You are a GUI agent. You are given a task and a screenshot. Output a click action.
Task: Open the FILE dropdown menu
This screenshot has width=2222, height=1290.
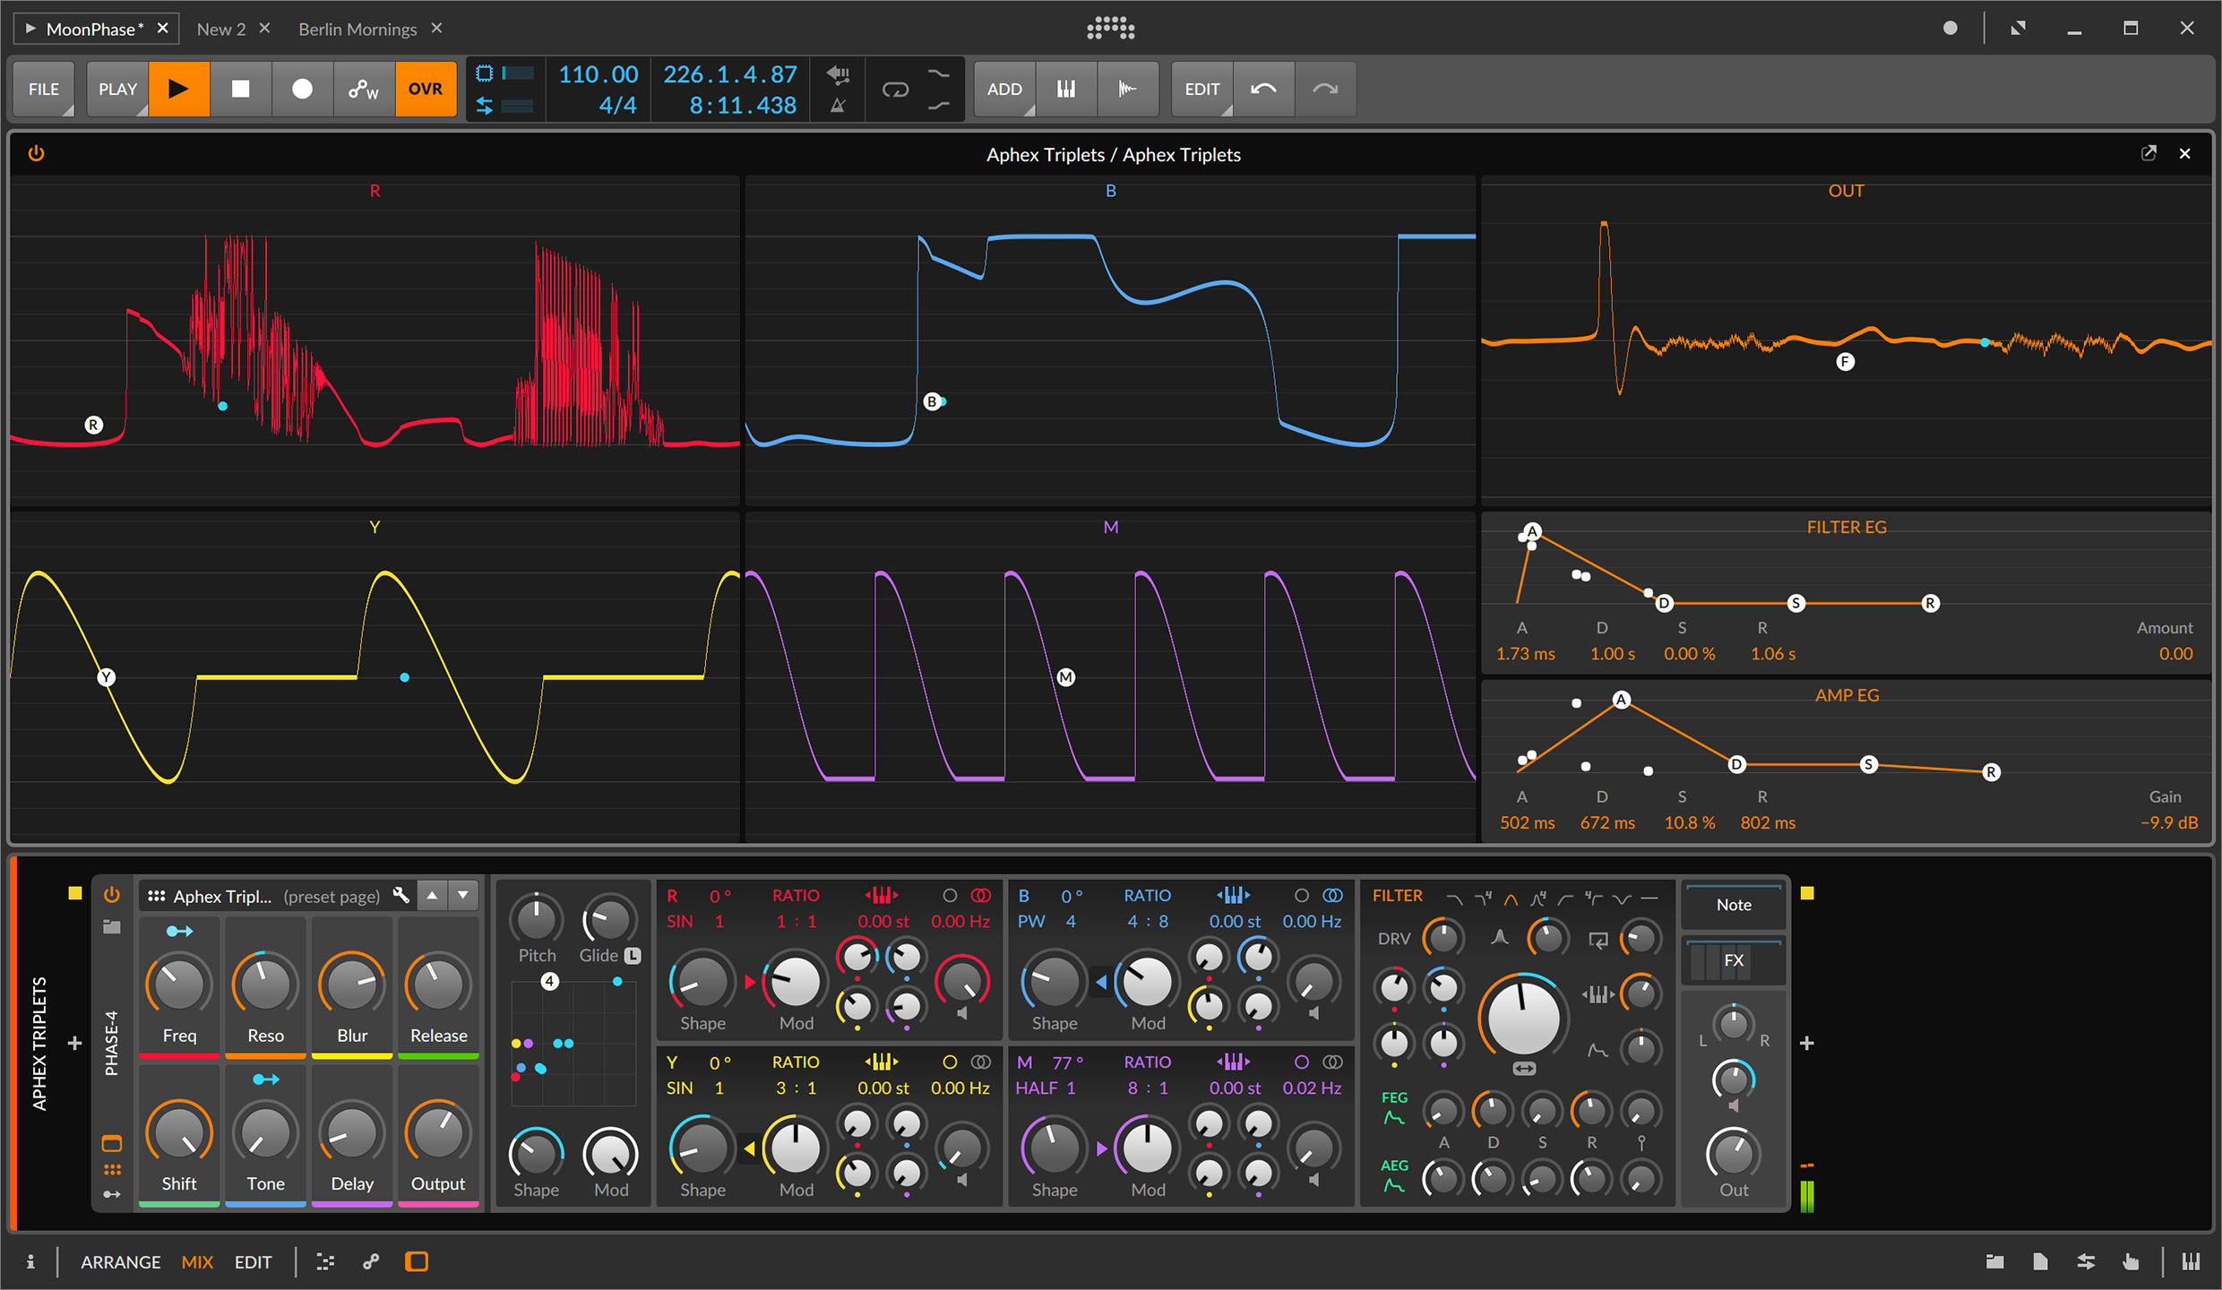pyautogui.click(x=44, y=90)
